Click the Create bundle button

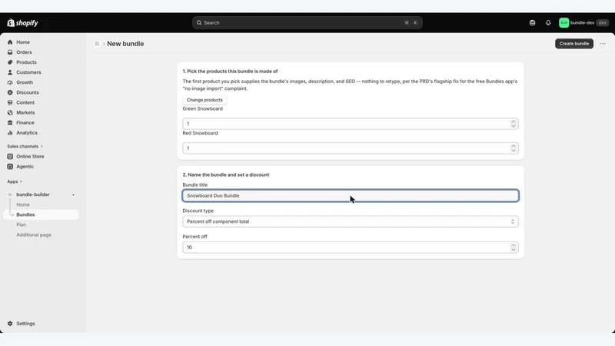[573, 44]
